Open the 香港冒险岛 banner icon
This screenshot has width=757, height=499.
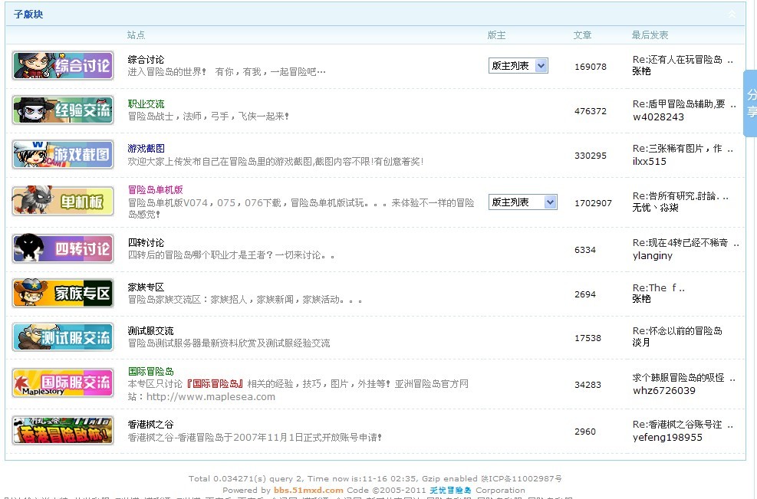63,430
